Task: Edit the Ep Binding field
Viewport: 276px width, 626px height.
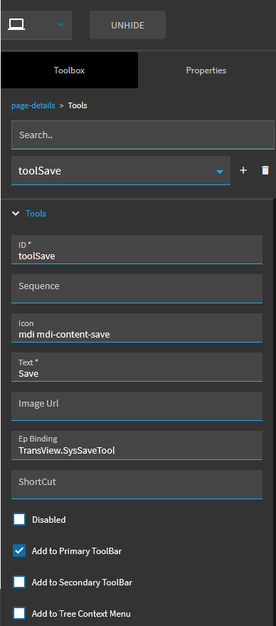Action: coord(137,445)
